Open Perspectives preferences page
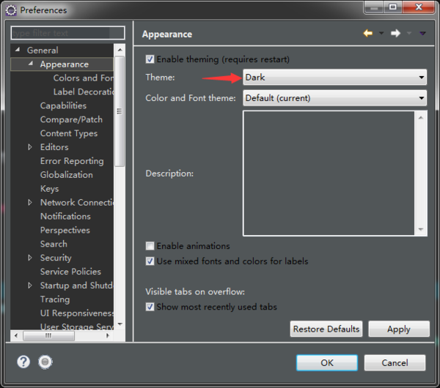 (x=65, y=231)
